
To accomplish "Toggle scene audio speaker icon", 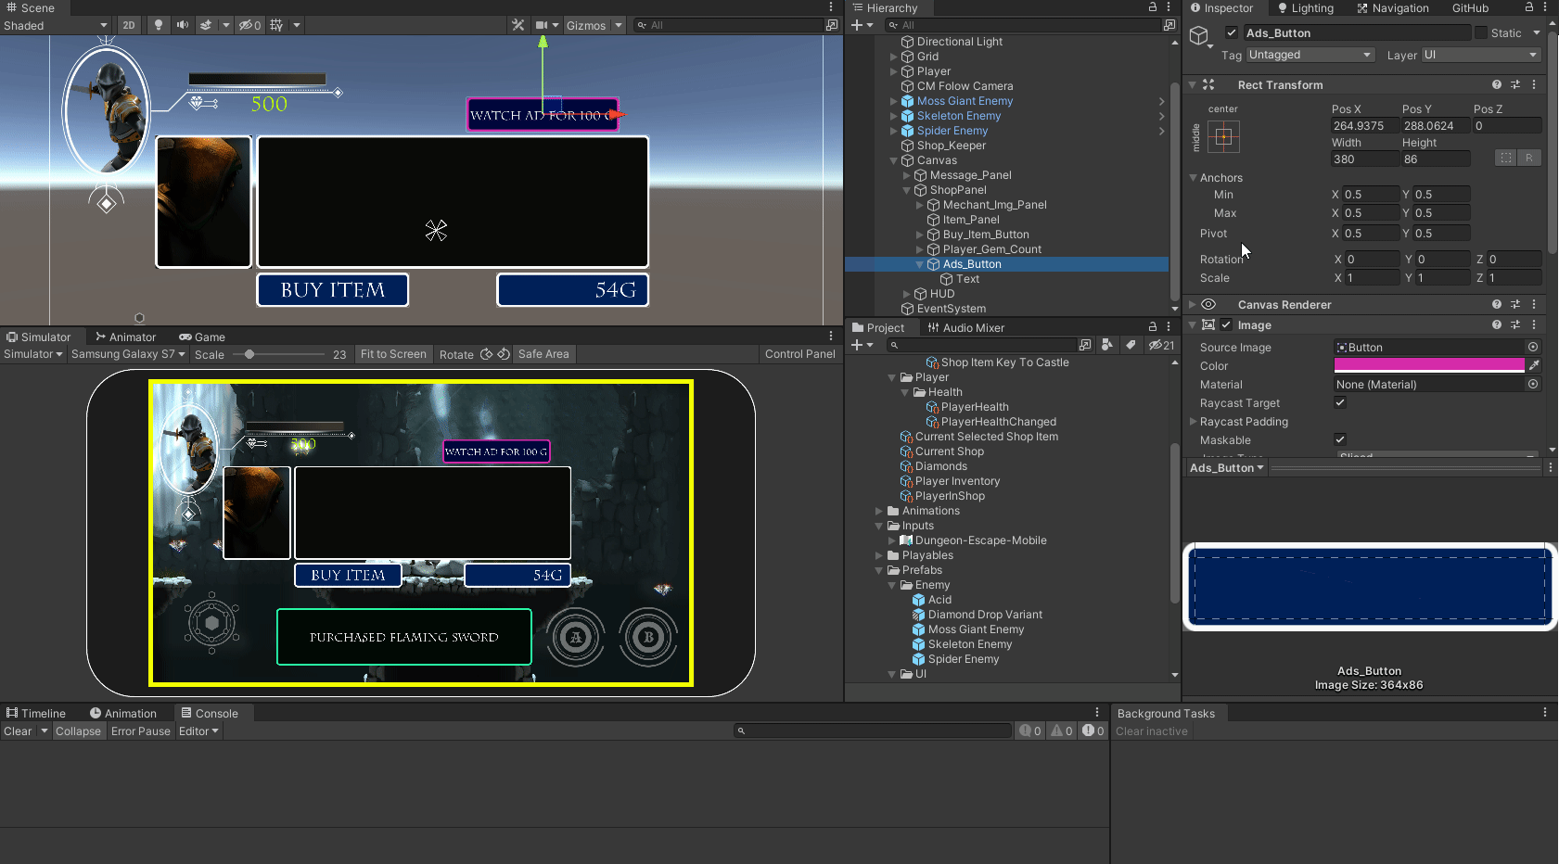I will [183, 25].
